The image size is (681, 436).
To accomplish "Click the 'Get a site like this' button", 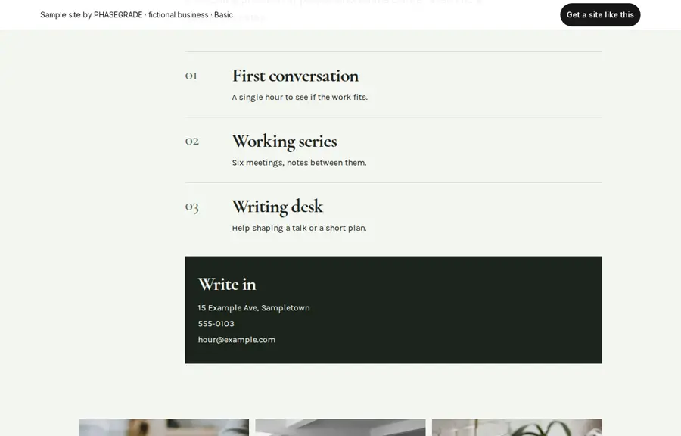I will (x=600, y=15).
